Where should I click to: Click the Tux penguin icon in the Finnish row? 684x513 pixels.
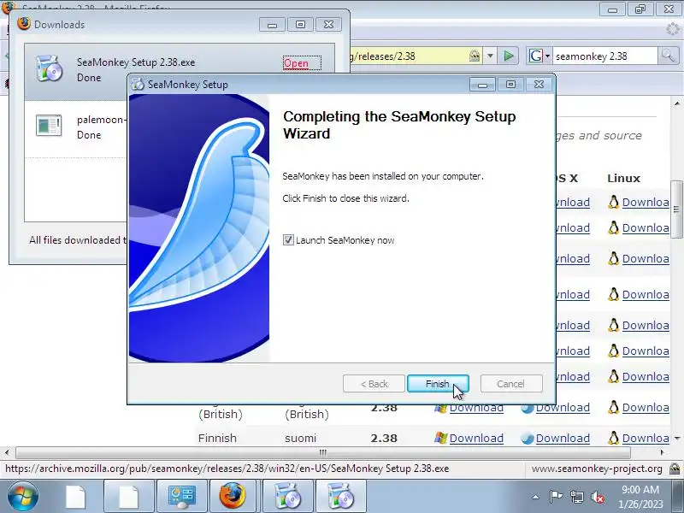click(x=614, y=438)
